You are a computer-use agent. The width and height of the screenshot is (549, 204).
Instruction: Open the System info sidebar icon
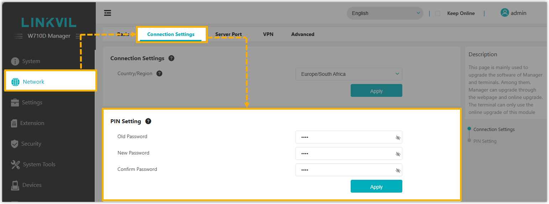[15, 61]
